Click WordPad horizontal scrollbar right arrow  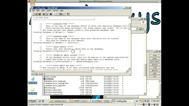point(127,71)
